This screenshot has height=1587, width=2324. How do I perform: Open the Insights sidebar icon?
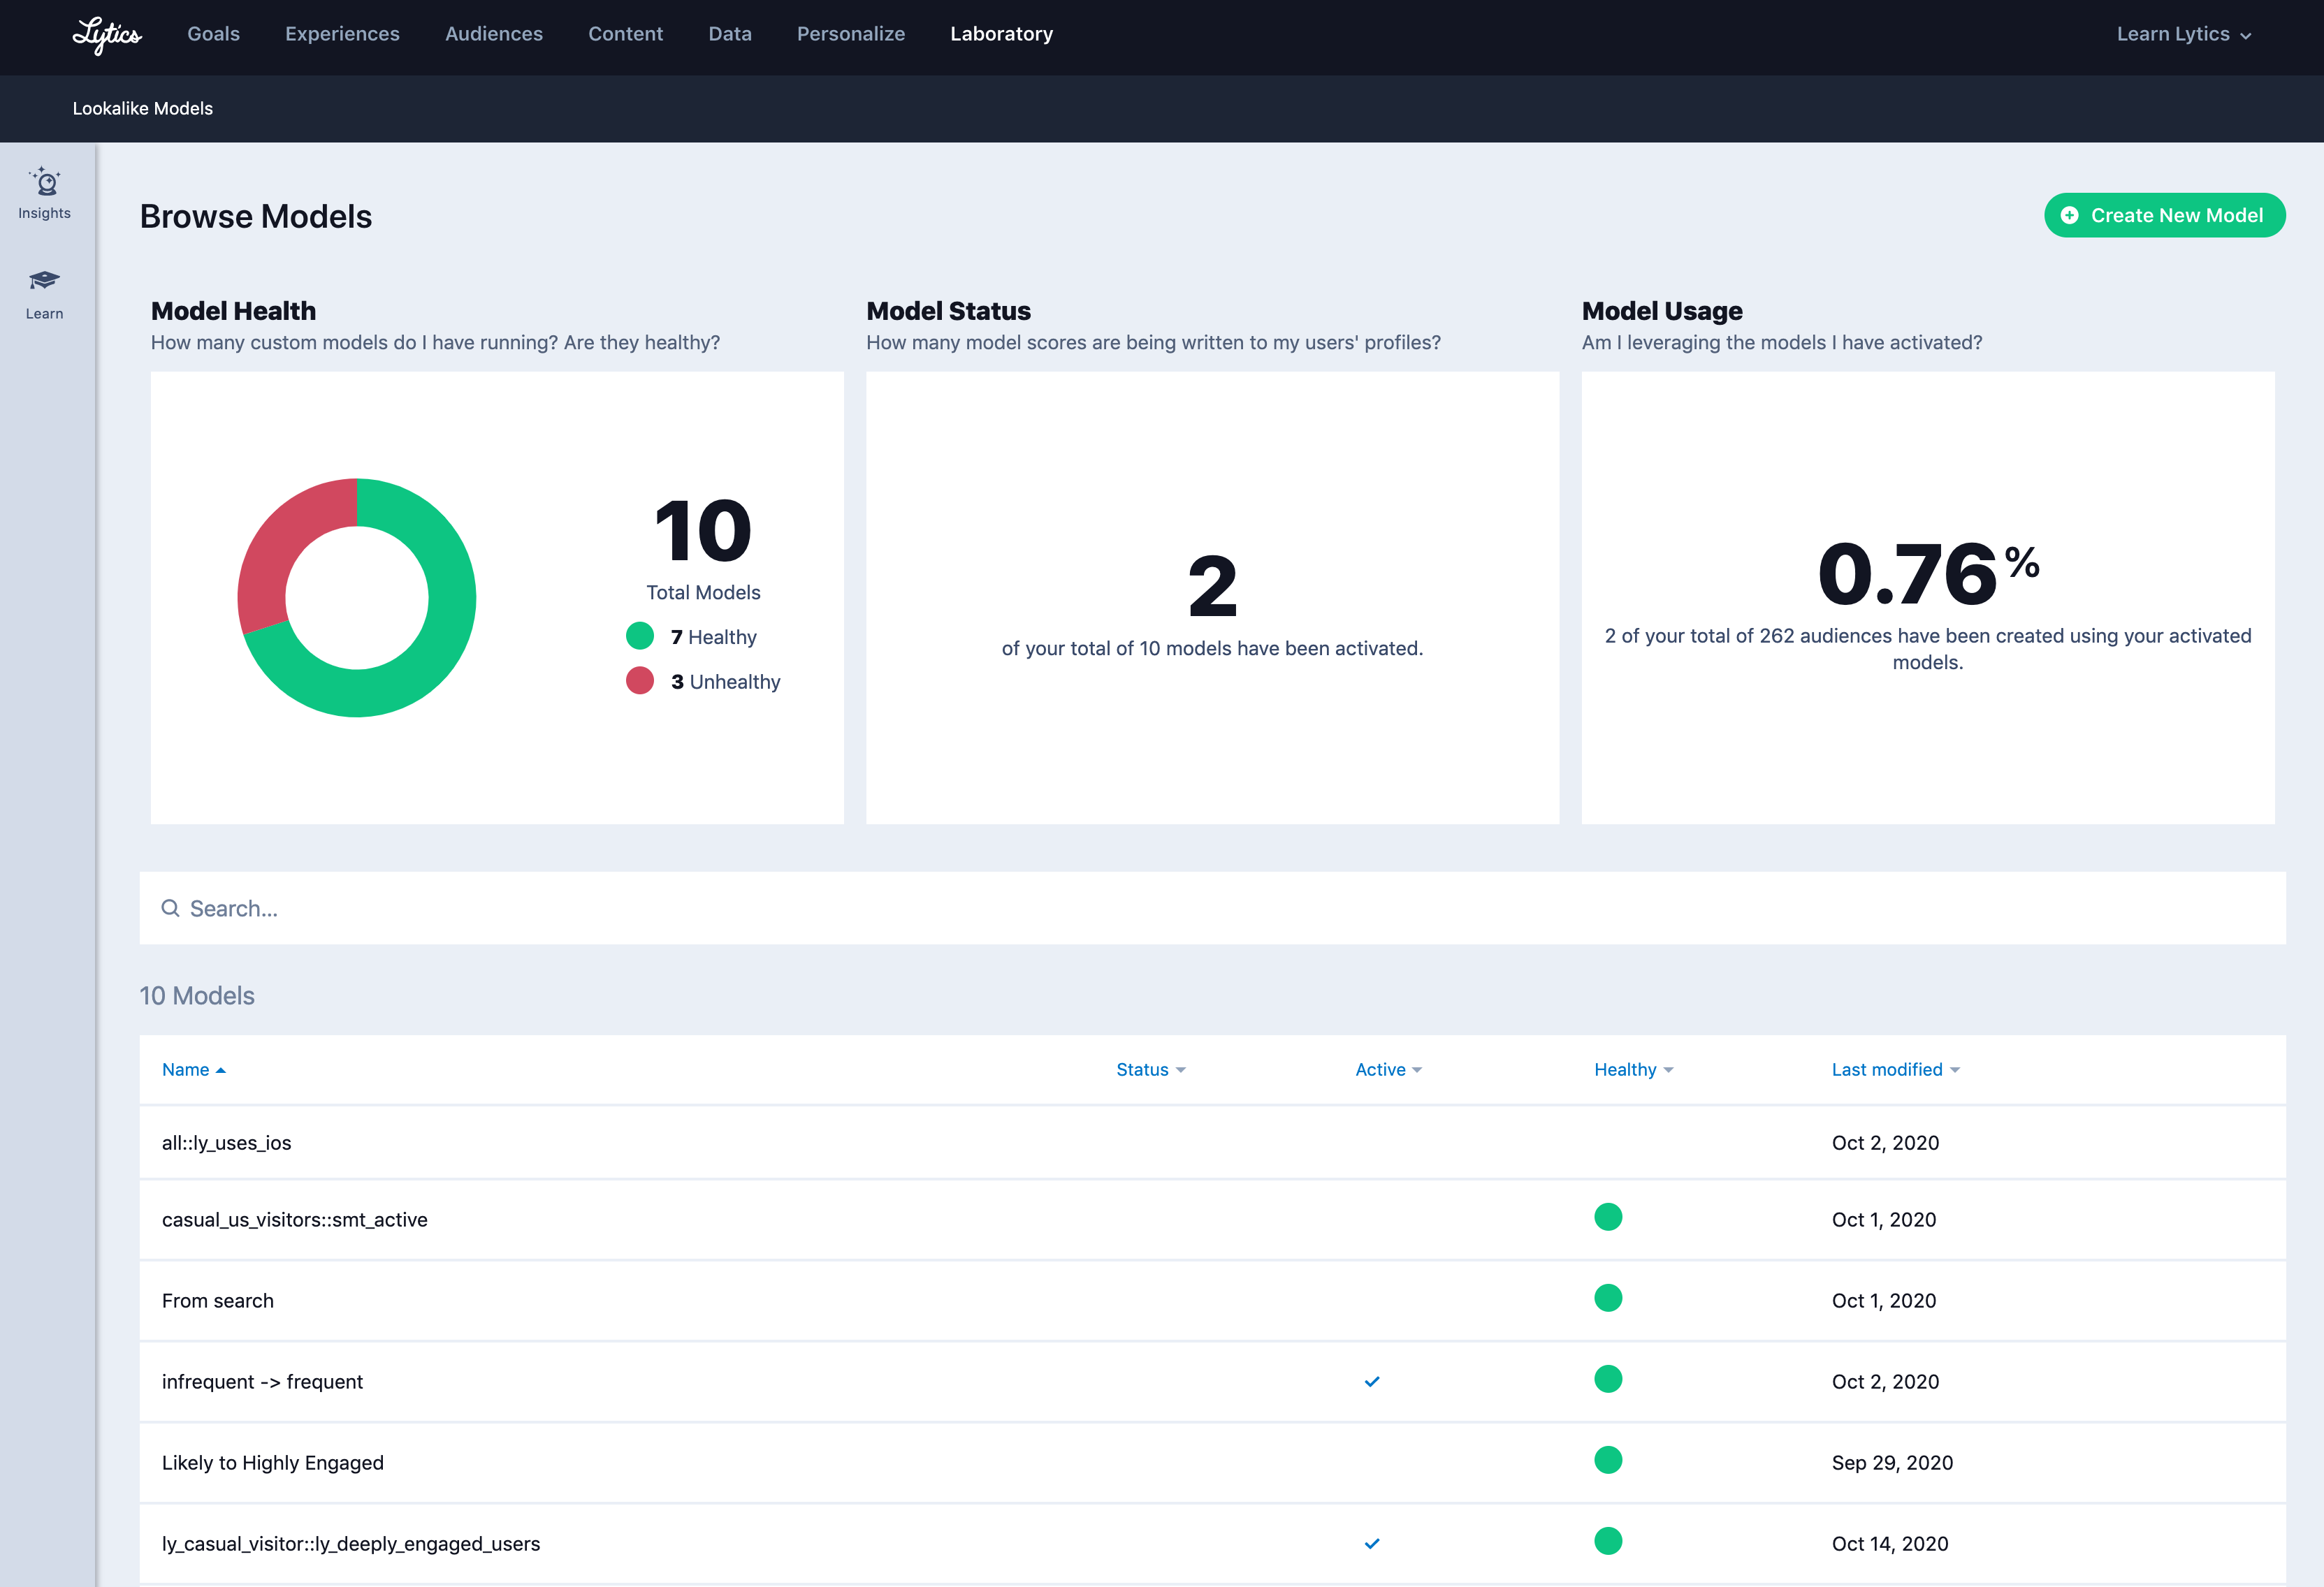[44, 183]
